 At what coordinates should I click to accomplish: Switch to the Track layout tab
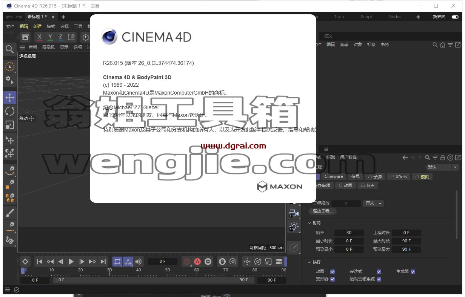click(339, 17)
